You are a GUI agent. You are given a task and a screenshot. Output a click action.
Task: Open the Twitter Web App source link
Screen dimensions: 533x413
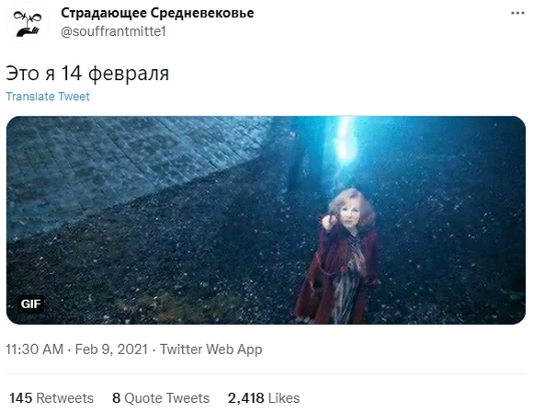pos(211,350)
